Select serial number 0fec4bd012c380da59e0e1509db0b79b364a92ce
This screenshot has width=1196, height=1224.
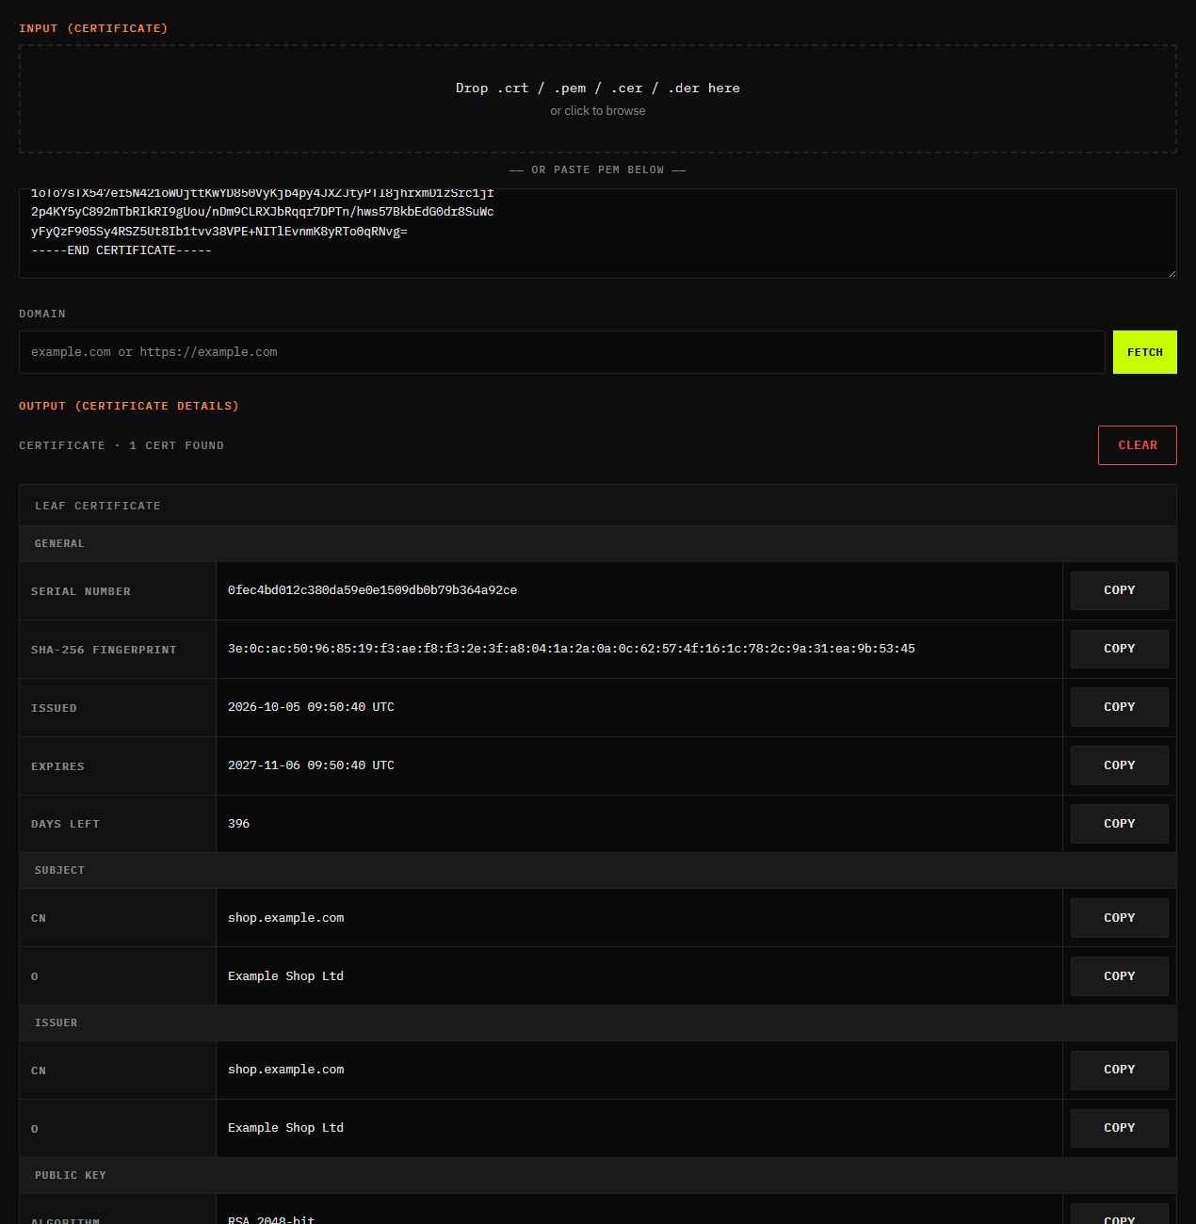pyautogui.click(x=372, y=590)
